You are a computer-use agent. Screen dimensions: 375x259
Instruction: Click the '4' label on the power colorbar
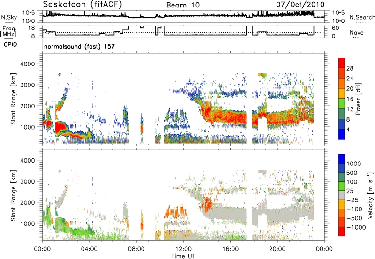click(348, 130)
